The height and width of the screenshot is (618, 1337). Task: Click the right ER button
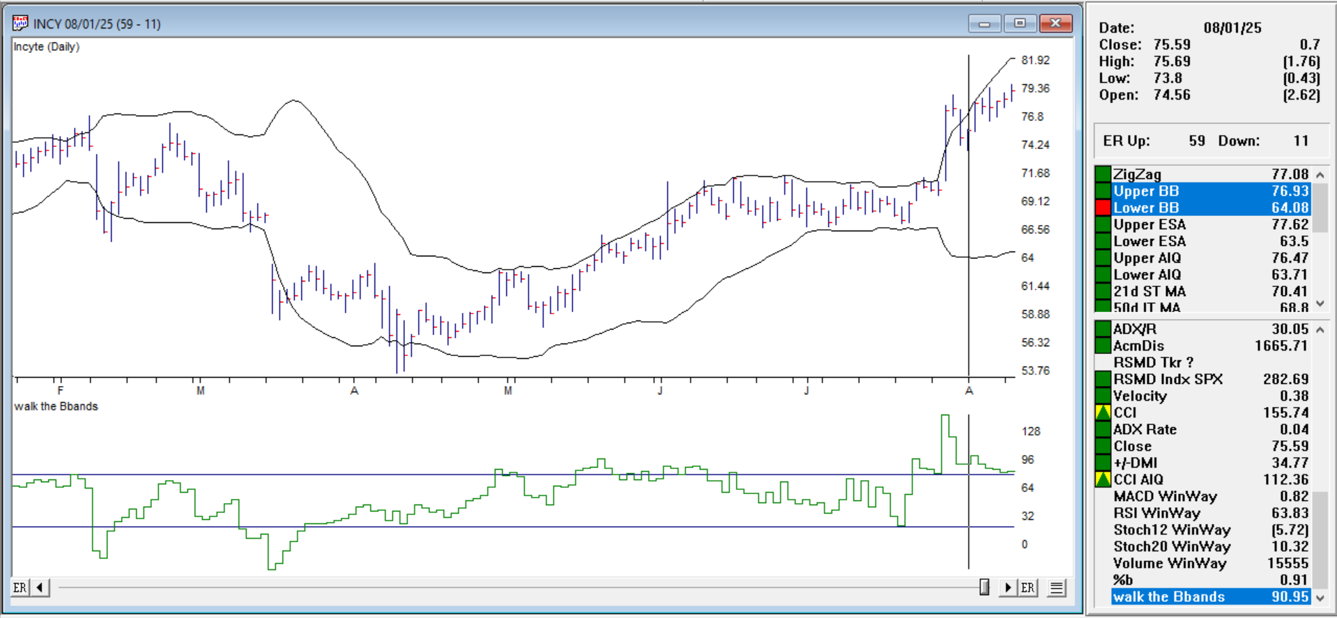[x=1027, y=587]
